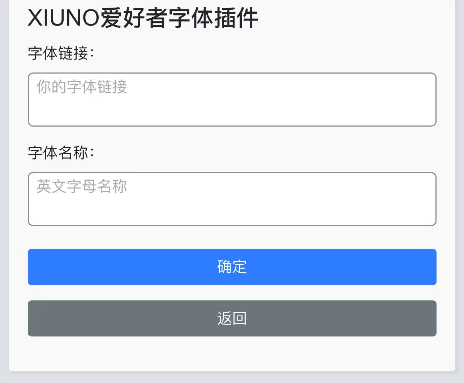Go back using the 返回 button

point(232,318)
